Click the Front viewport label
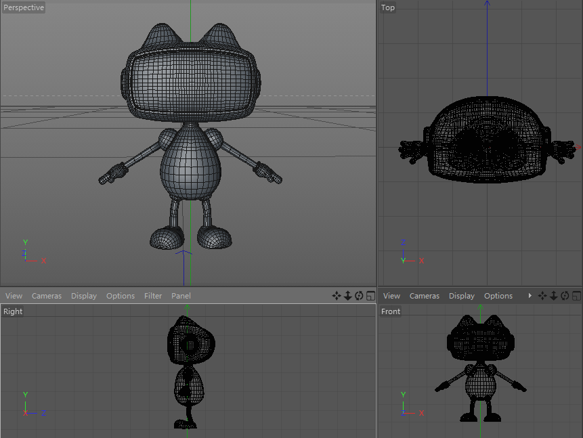Screen dimensions: 583x438 coord(391,311)
